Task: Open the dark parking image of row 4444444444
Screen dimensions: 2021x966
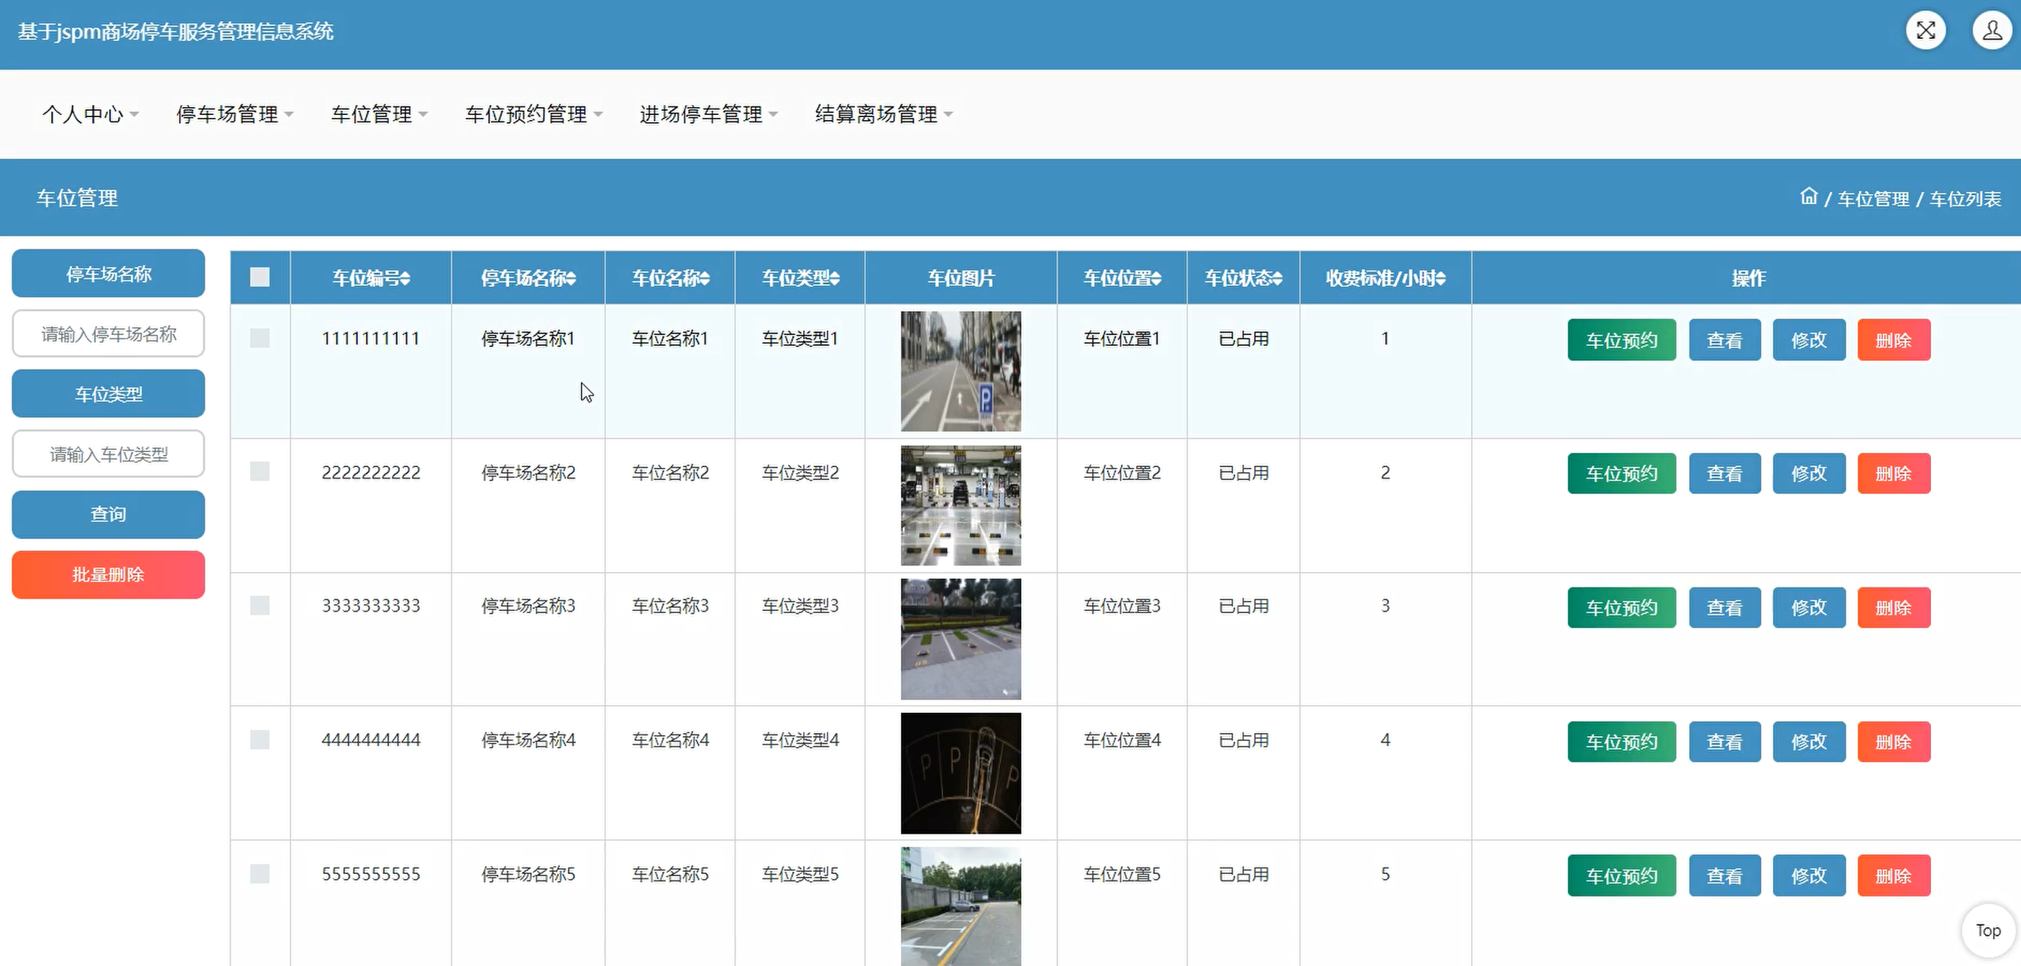Action: pyautogui.click(x=961, y=773)
